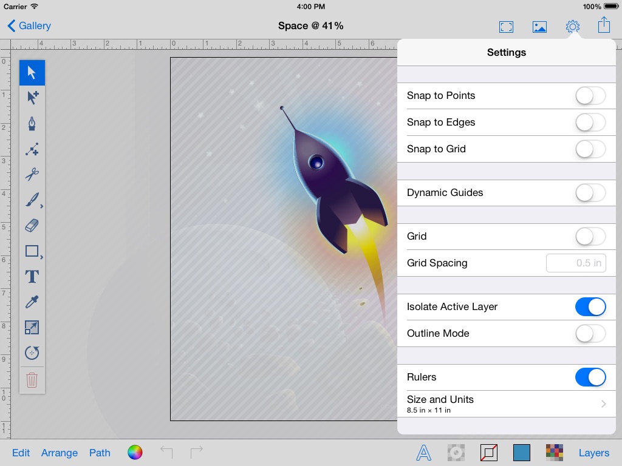Expand brush tool options arrow
The width and height of the screenshot is (622, 466).
[42, 206]
